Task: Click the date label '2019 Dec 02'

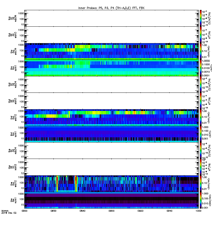Action: pyautogui.click(x=9, y=213)
